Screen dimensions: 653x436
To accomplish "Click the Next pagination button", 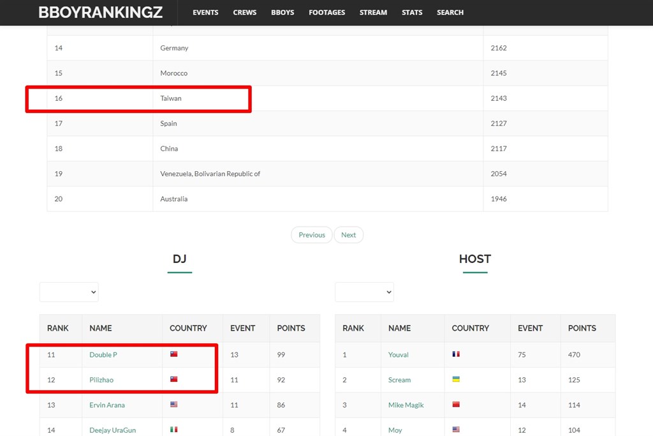I will [349, 235].
